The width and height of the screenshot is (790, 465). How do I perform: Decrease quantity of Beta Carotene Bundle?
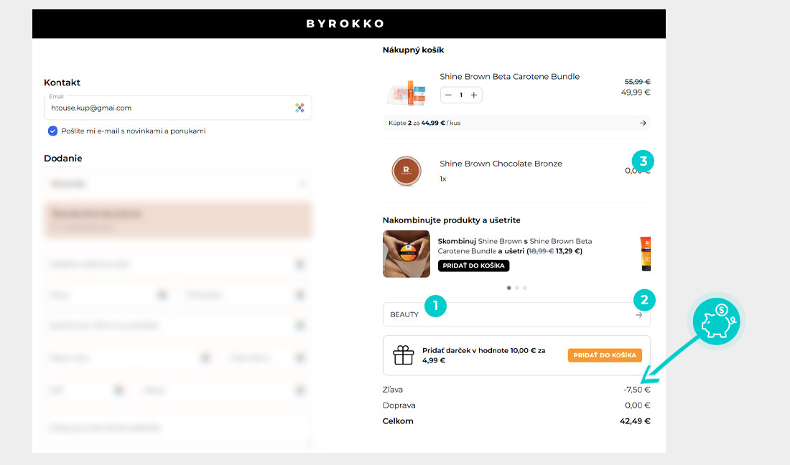point(448,95)
